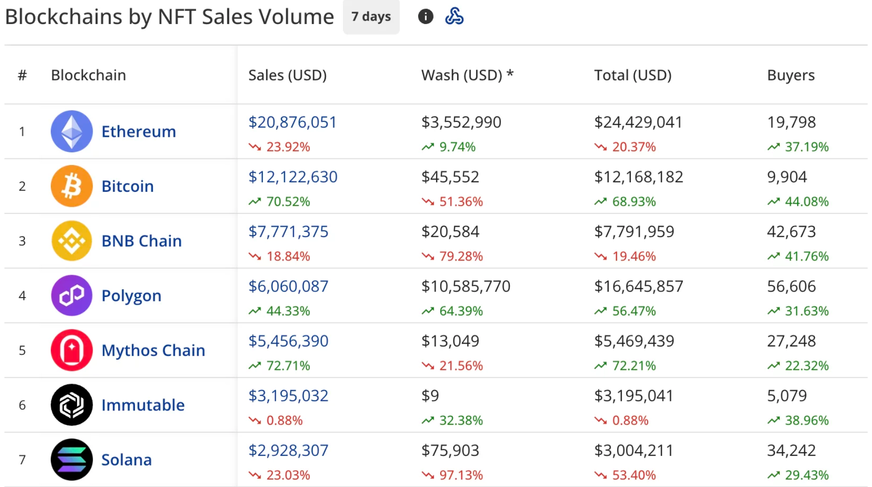Screen dimensions: 872x487
Task: Sort by the Wash (USD) column header
Action: (467, 75)
